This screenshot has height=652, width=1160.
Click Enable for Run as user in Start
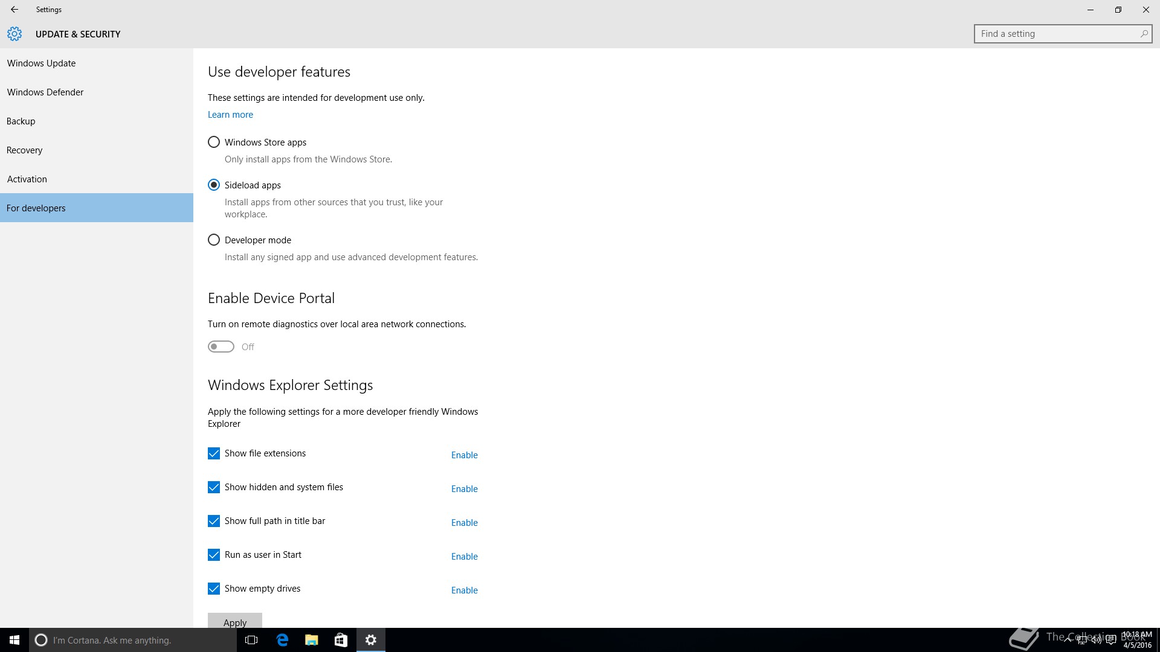(x=465, y=557)
